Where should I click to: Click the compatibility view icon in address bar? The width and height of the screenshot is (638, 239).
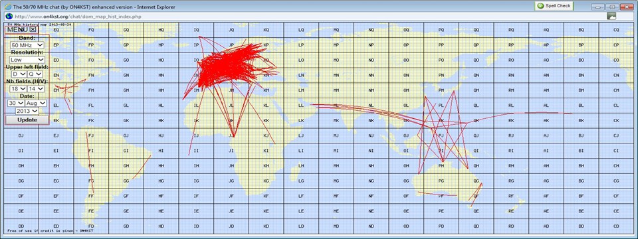tap(611, 16)
